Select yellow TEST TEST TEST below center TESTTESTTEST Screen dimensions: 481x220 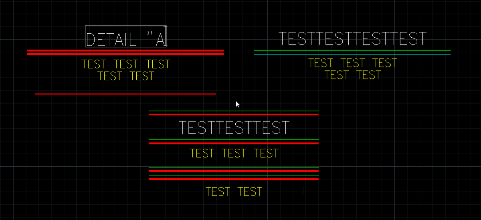[234, 153]
